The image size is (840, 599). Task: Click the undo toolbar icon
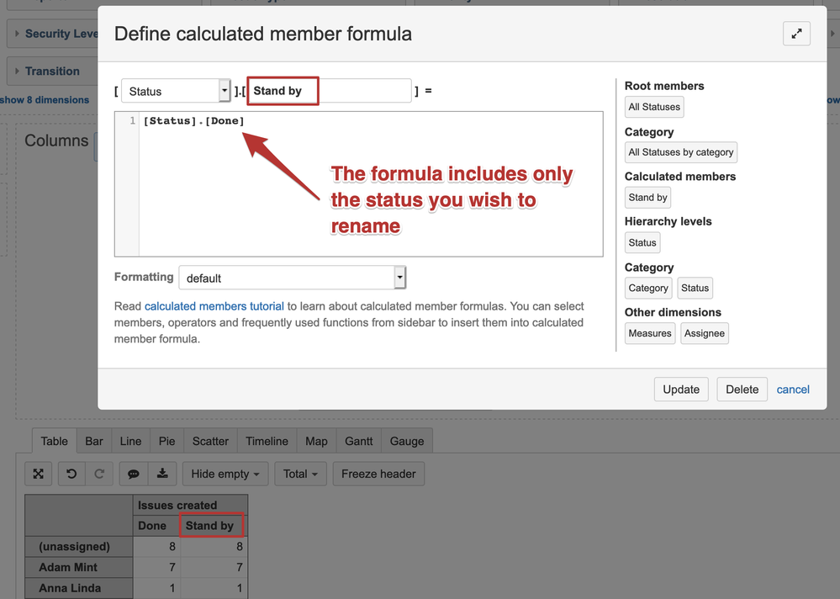71,474
